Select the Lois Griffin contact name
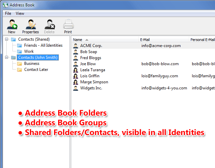215x168 pixels. click(x=90, y=76)
